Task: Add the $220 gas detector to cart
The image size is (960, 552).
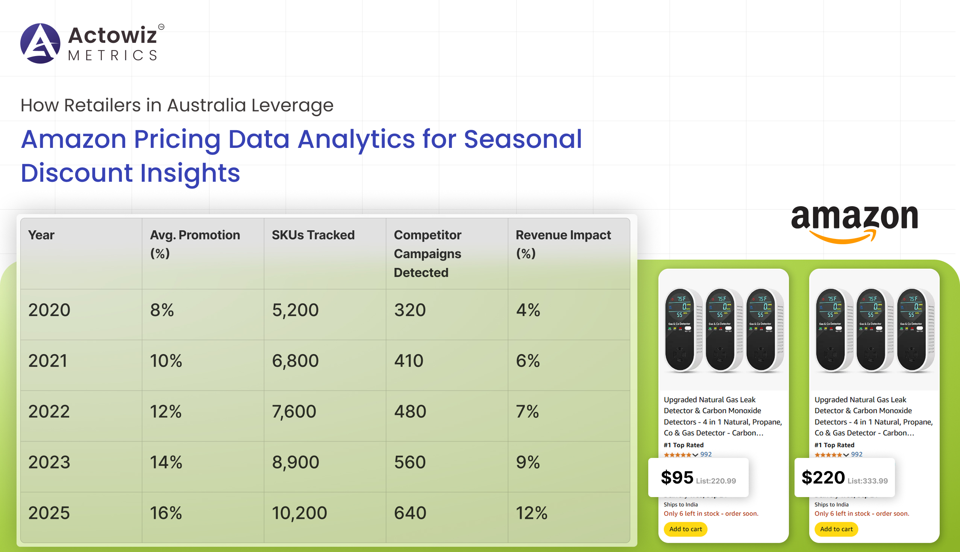Action: [836, 529]
